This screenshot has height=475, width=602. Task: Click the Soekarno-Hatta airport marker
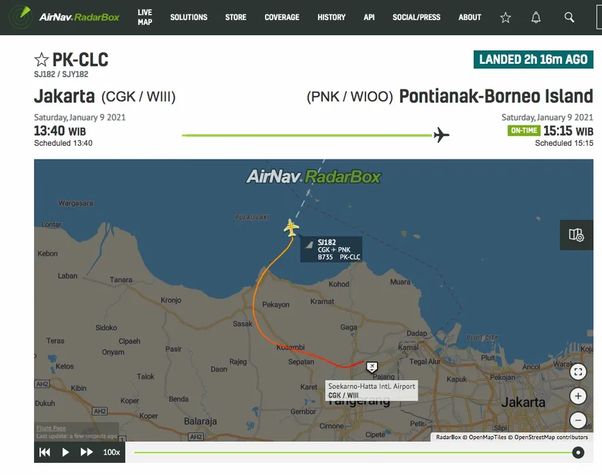pyautogui.click(x=372, y=367)
